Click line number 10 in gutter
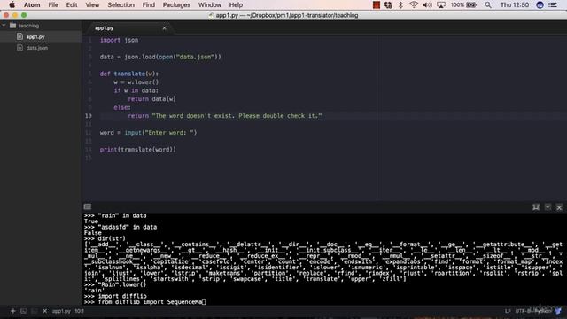Viewport: 567px width, 319px height. click(x=89, y=116)
